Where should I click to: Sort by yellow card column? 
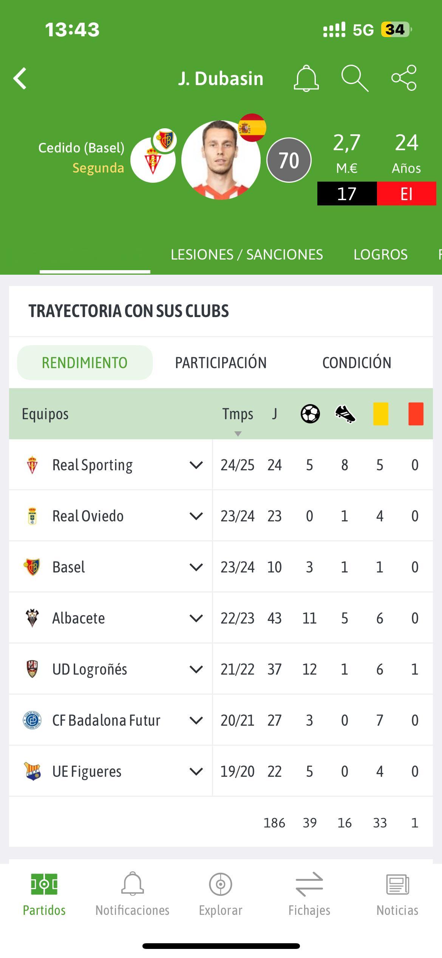pyautogui.click(x=380, y=414)
